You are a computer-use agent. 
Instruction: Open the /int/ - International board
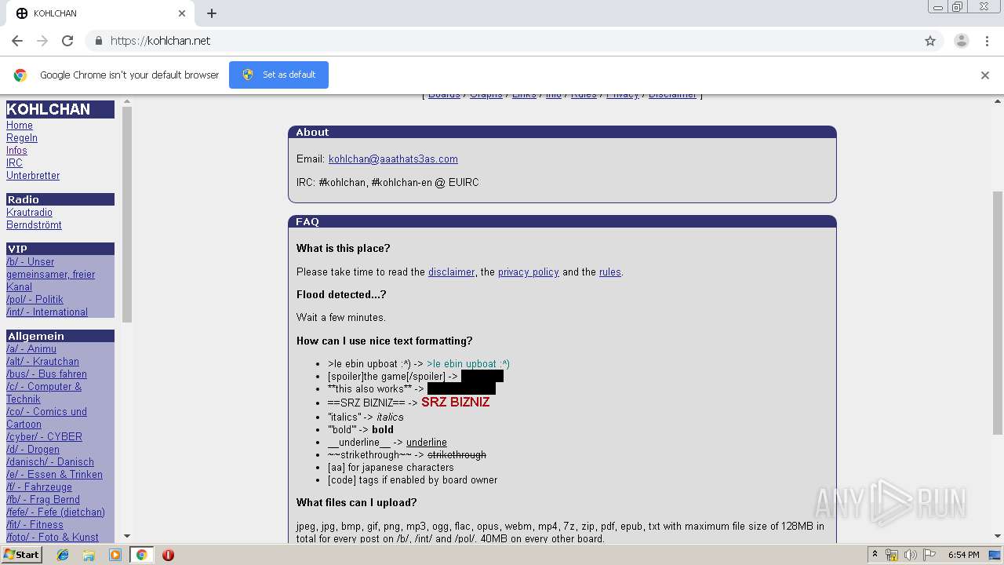(47, 312)
